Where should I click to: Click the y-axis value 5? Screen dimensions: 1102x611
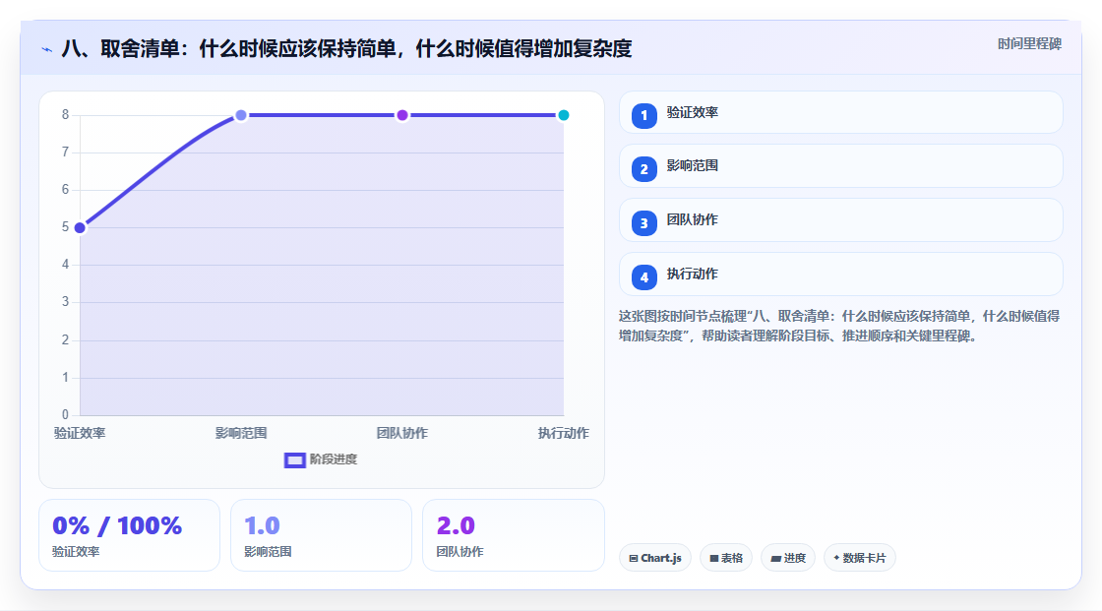pyautogui.click(x=65, y=227)
